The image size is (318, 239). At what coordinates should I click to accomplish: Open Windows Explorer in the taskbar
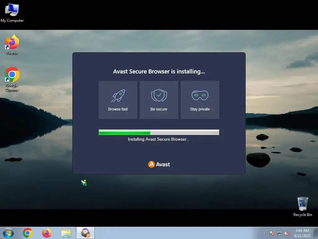(x=66, y=233)
